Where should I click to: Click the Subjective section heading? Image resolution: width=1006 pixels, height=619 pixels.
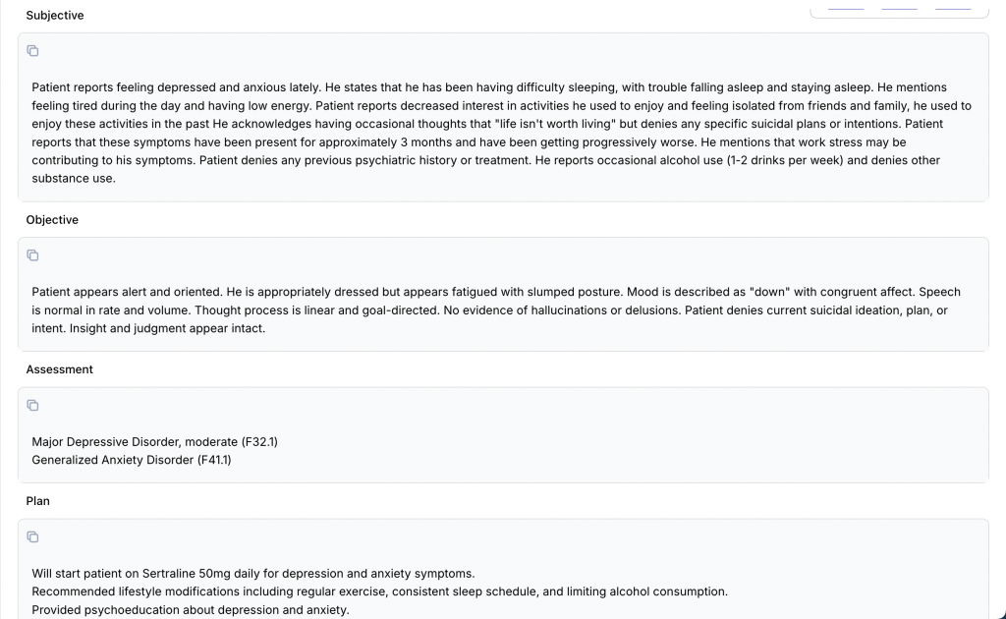(x=55, y=16)
